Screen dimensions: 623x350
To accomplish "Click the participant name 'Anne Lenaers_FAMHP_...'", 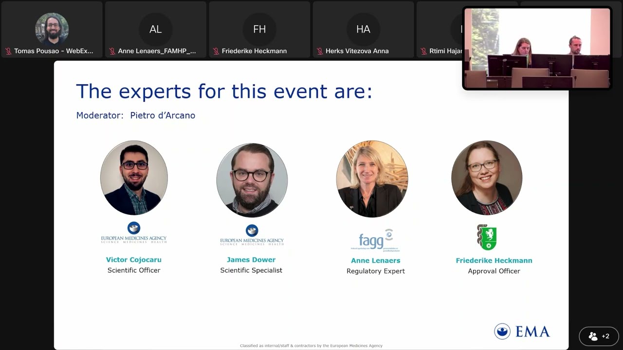I will 157,51.
